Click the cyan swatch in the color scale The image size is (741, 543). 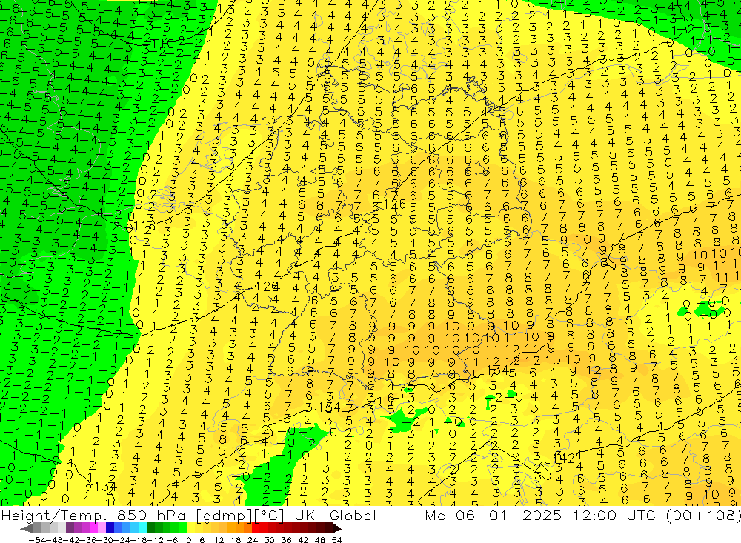click(x=142, y=529)
